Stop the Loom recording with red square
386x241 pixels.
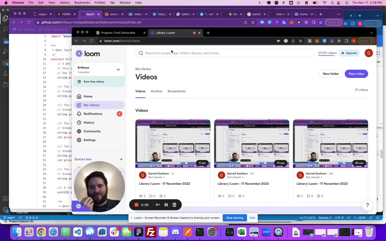136,205
